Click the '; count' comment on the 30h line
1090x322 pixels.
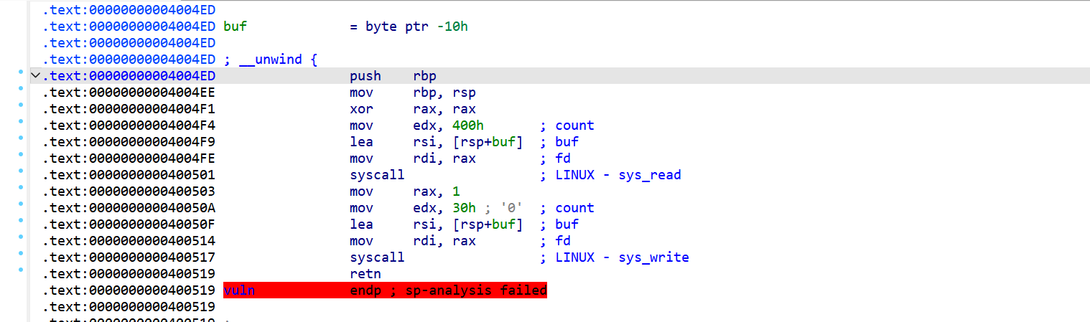tap(567, 208)
